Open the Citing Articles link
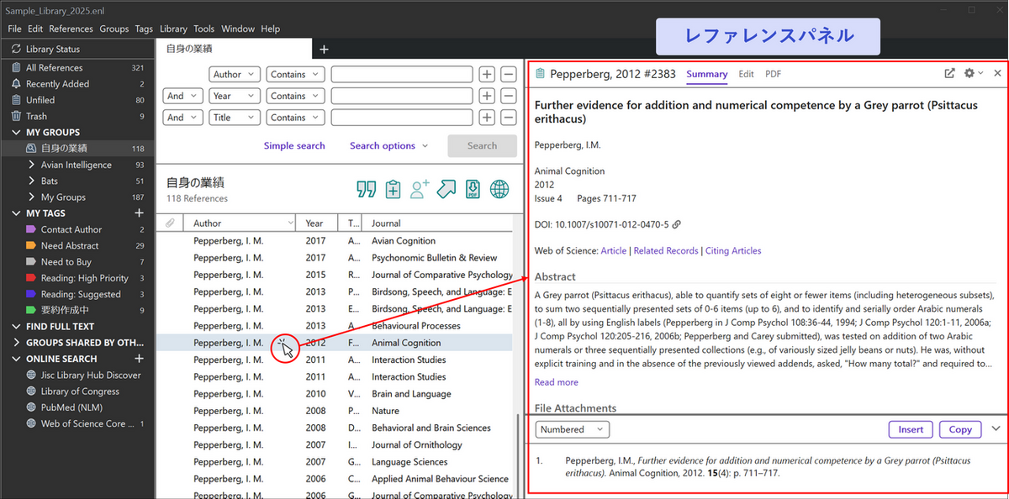The height and width of the screenshot is (499, 1009). click(733, 250)
